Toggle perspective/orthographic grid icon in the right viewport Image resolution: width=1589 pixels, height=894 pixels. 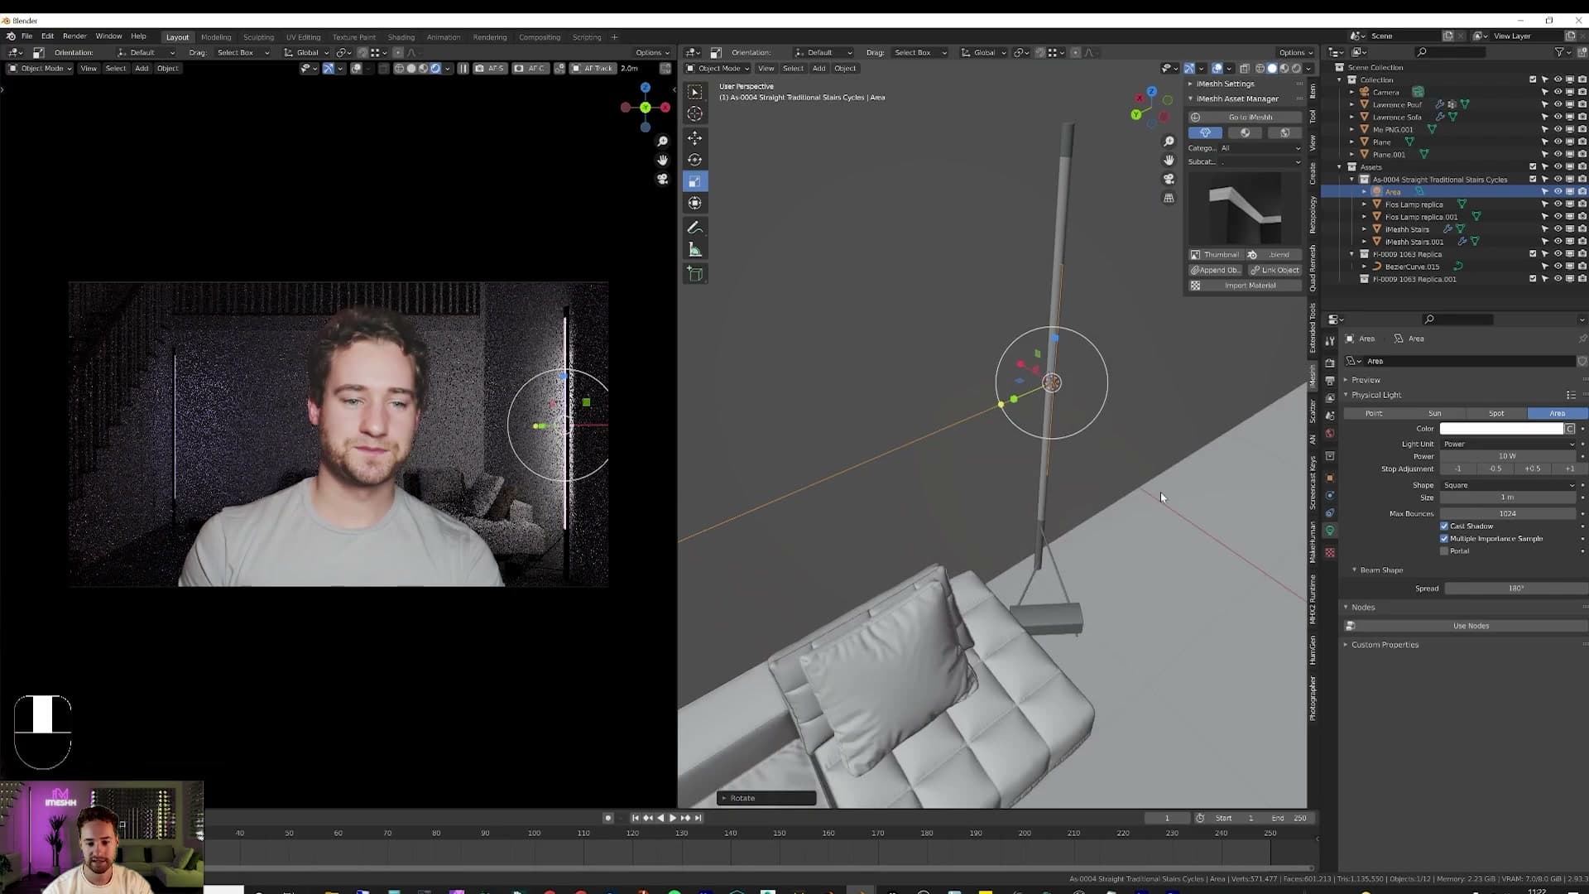pyautogui.click(x=1169, y=198)
